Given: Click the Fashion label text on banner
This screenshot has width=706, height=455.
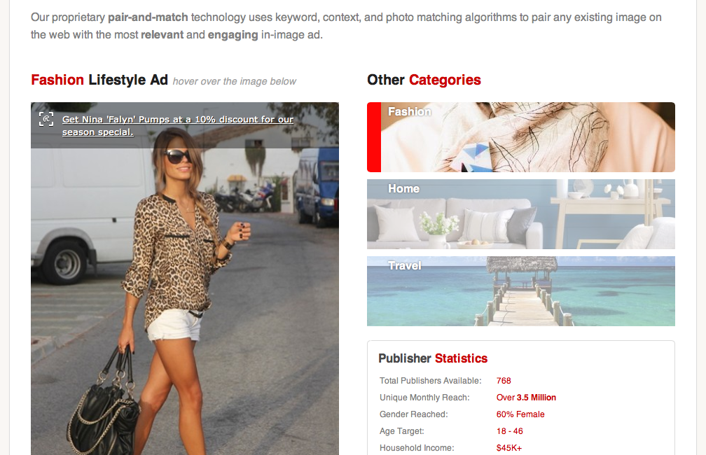Looking at the screenshot, I should [x=409, y=111].
